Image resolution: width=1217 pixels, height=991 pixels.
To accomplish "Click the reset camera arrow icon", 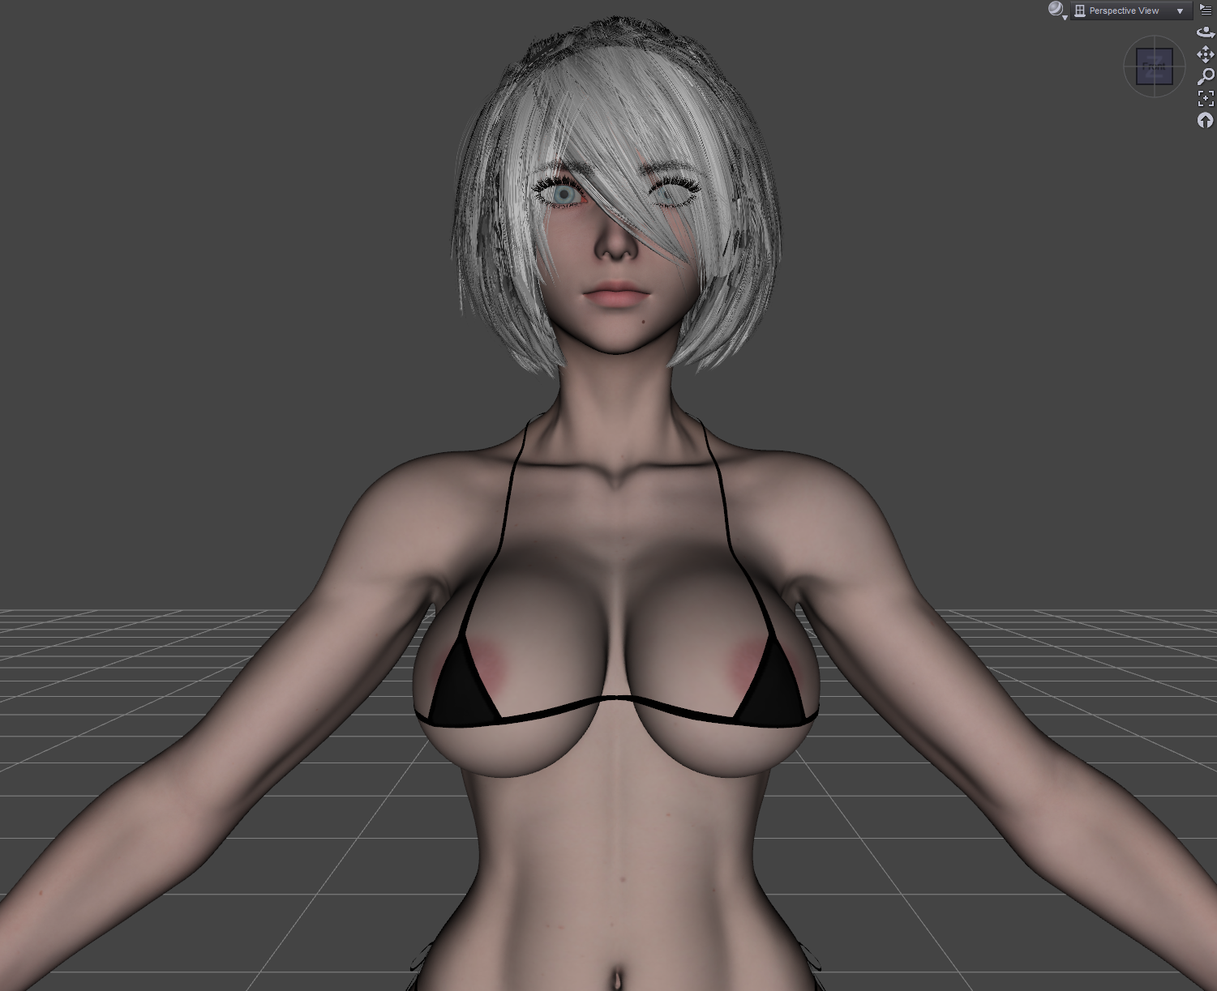I will click(x=1206, y=120).
